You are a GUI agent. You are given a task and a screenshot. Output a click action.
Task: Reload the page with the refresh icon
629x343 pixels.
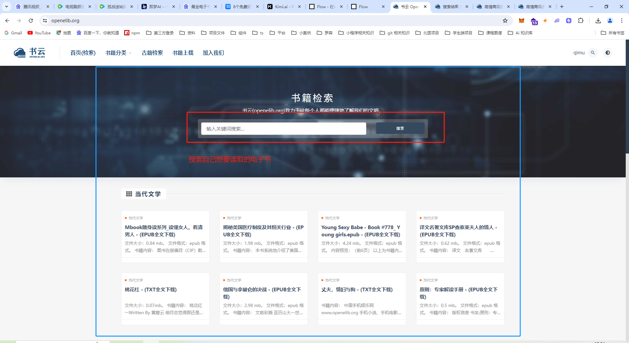[x=31, y=21]
